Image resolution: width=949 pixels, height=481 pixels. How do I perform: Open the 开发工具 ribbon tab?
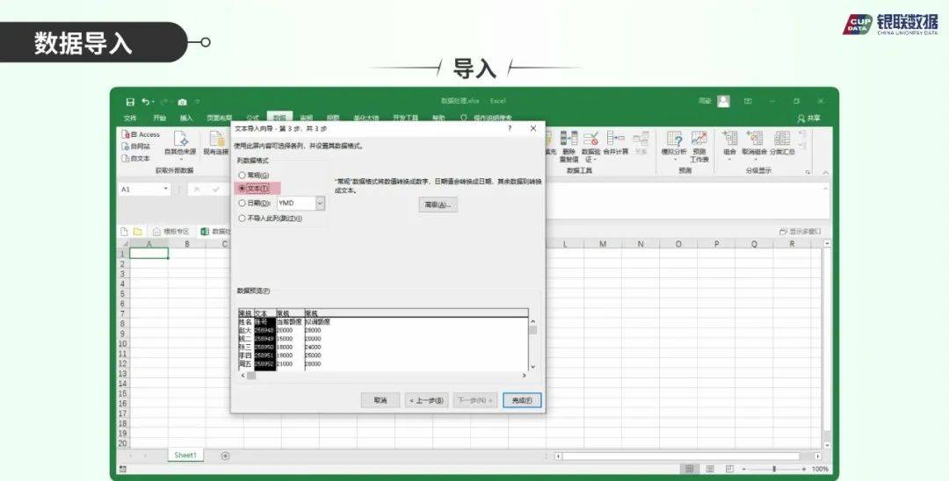(405, 118)
